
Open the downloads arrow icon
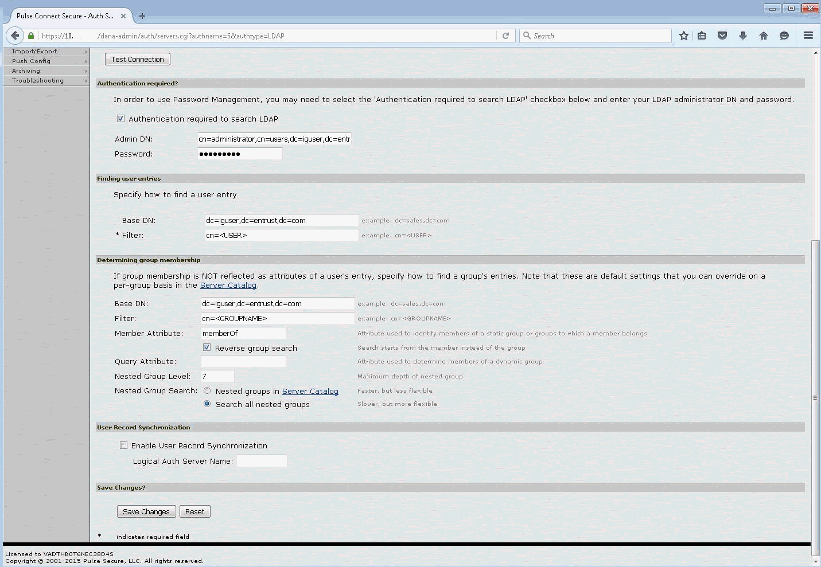click(743, 36)
